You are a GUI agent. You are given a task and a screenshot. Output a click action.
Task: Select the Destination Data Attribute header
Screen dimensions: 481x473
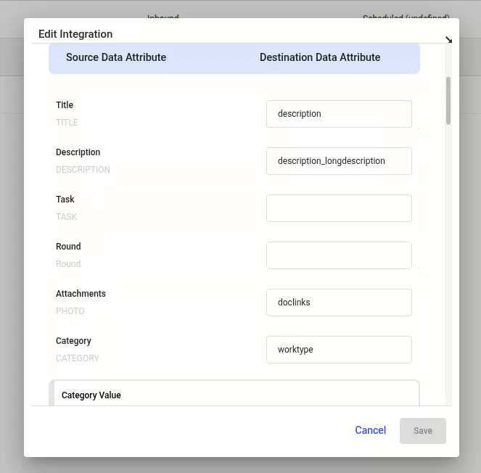pos(320,57)
